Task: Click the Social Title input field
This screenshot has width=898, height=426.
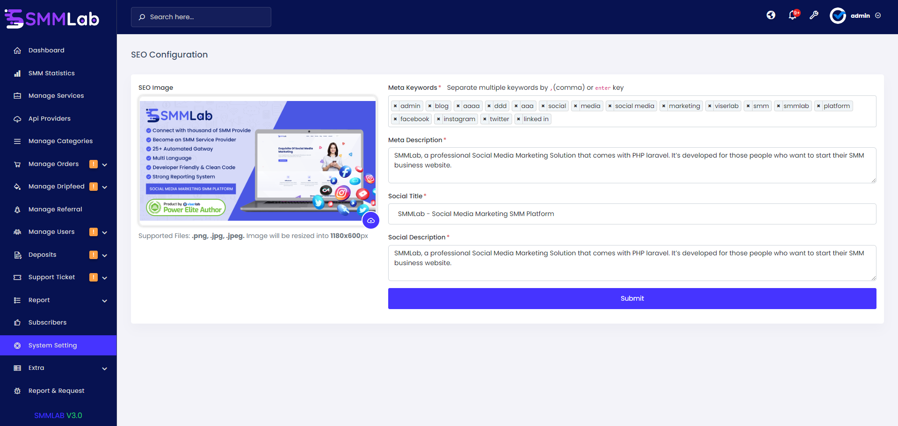Action: tap(632, 214)
